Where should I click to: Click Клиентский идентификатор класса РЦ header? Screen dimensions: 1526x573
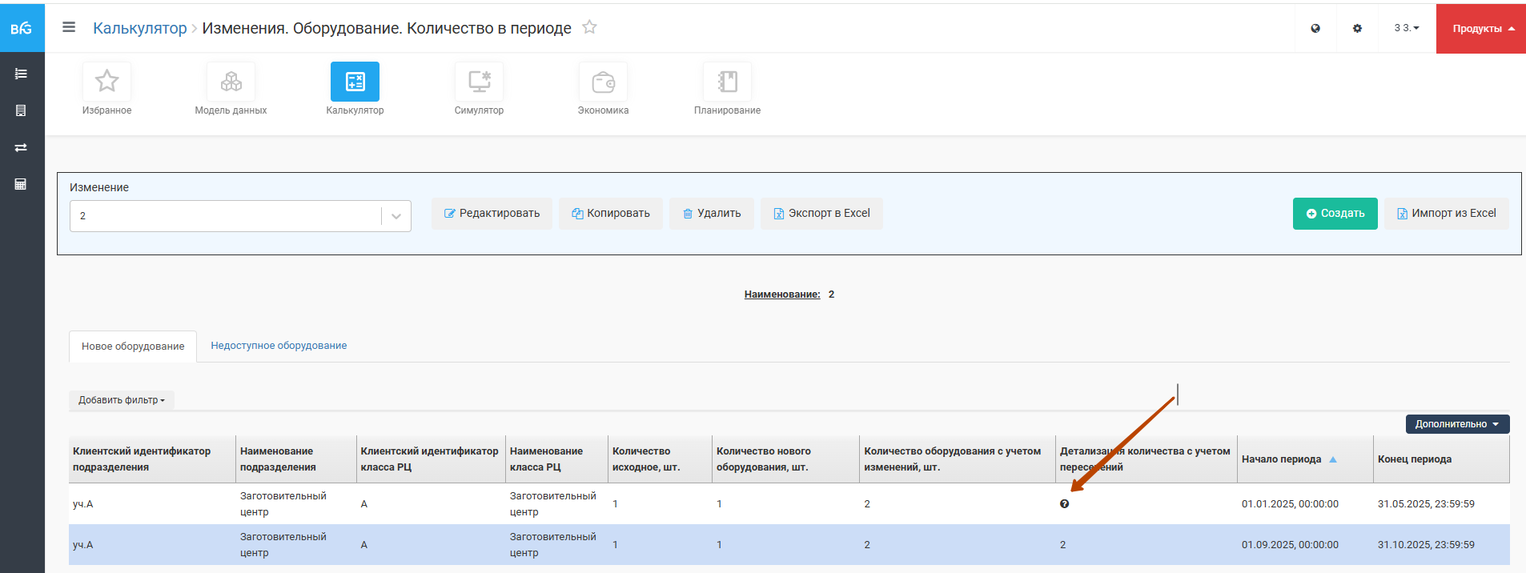431,459
